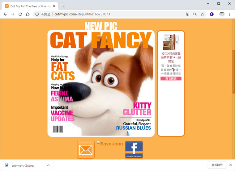Open a new tab with plus button
Screen dimensions: 235x171
tap(63, 6)
